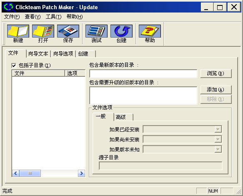
Task: Click the latest version directory input field
Action: tap(143, 73)
